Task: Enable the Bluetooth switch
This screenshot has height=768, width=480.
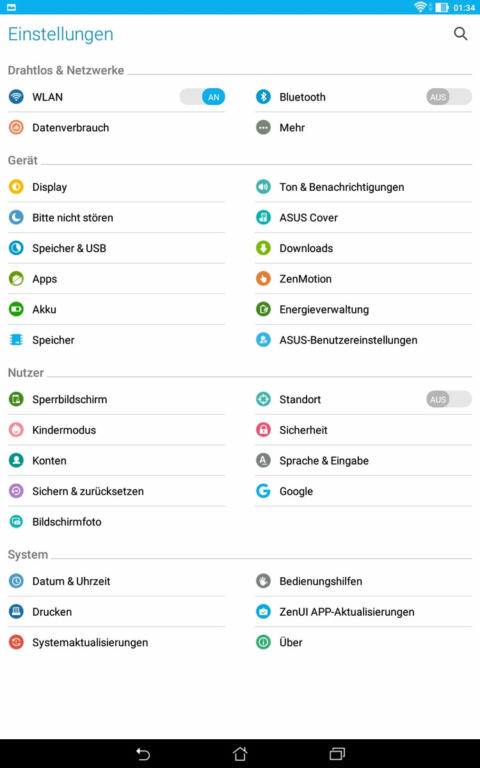Action: pyautogui.click(x=449, y=97)
